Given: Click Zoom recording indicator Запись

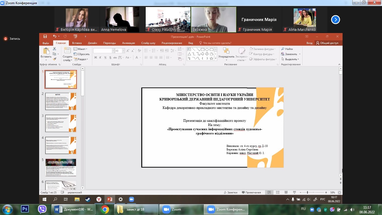Looking at the screenshot, I should click(x=12, y=39).
